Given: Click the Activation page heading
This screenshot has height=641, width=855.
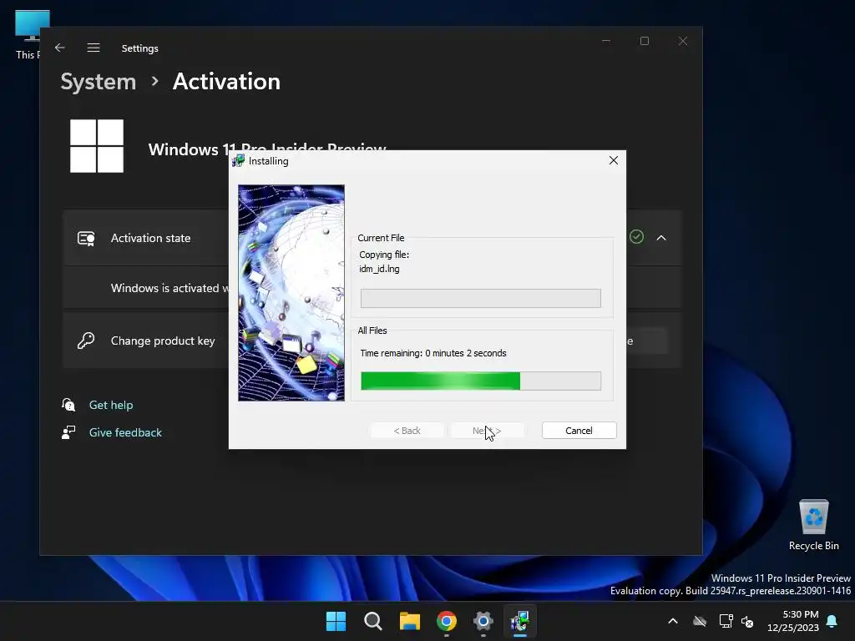Looking at the screenshot, I should (x=226, y=82).
